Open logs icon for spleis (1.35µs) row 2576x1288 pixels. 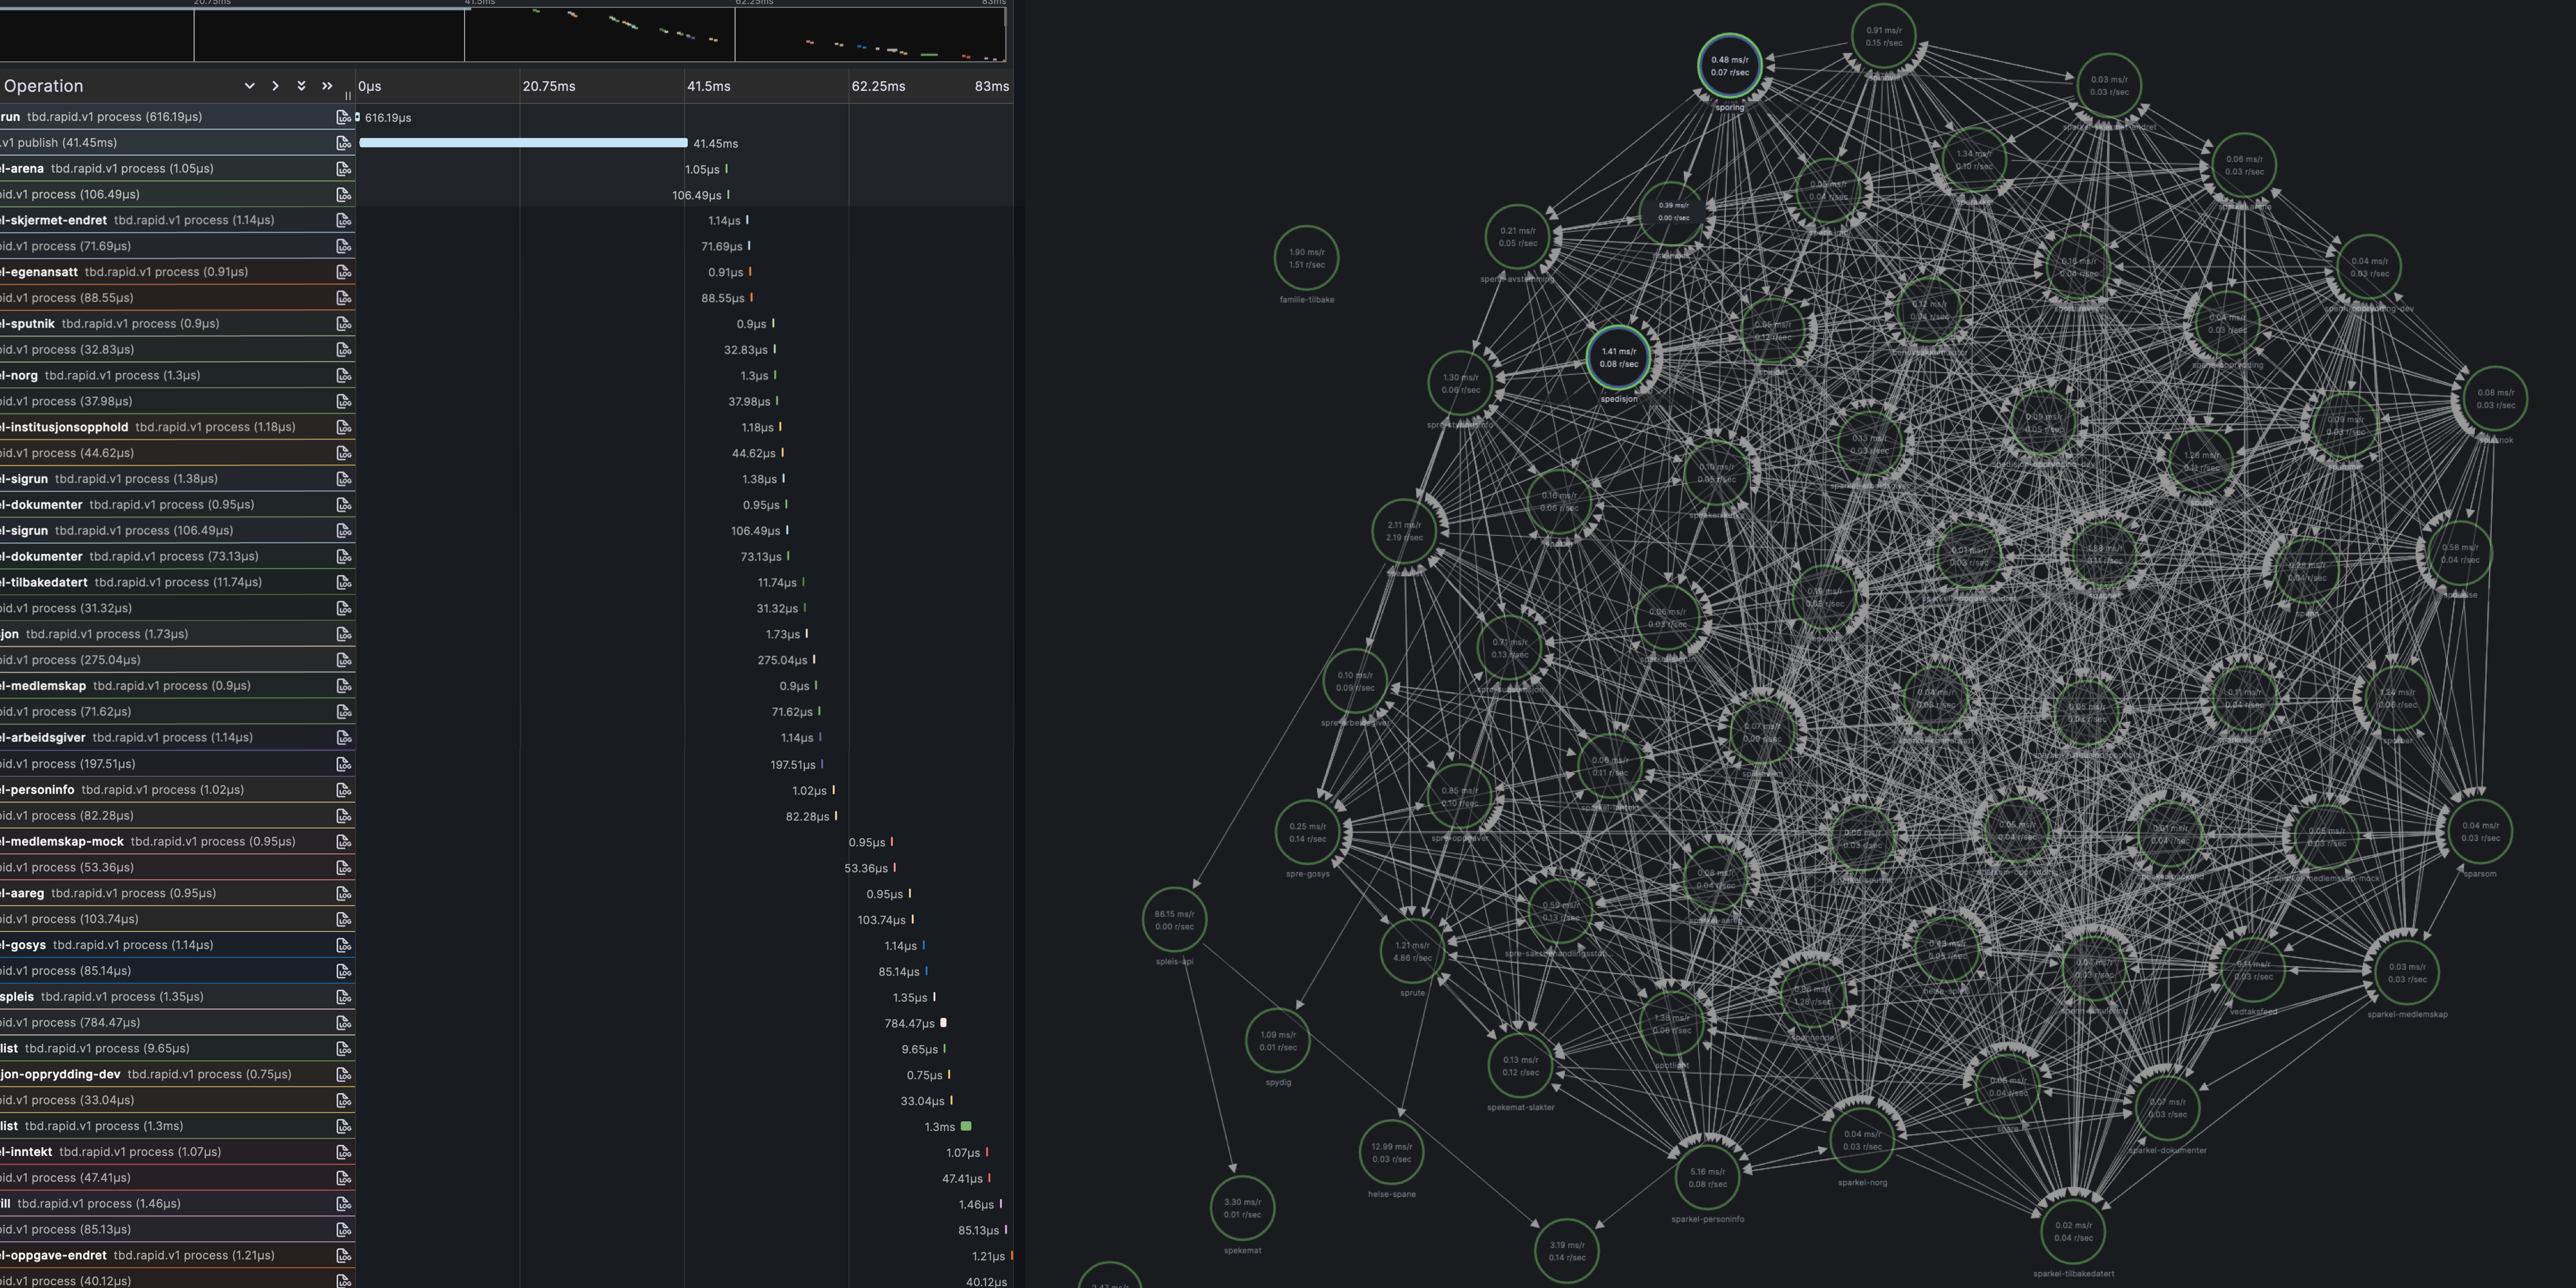point(344,997)
